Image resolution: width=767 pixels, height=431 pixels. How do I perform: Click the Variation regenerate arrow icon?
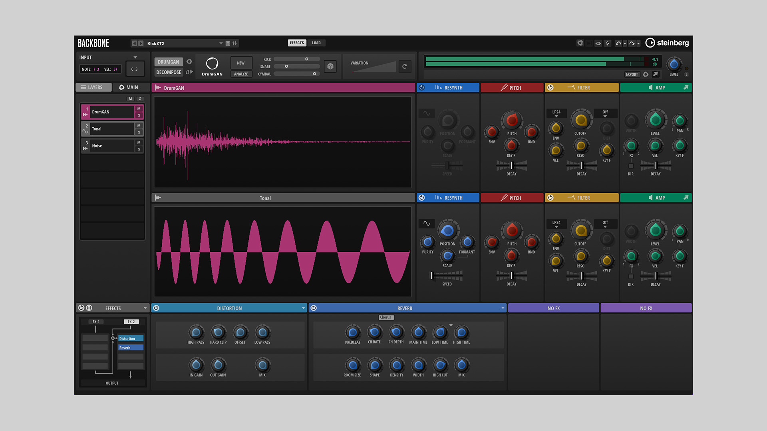405,66
